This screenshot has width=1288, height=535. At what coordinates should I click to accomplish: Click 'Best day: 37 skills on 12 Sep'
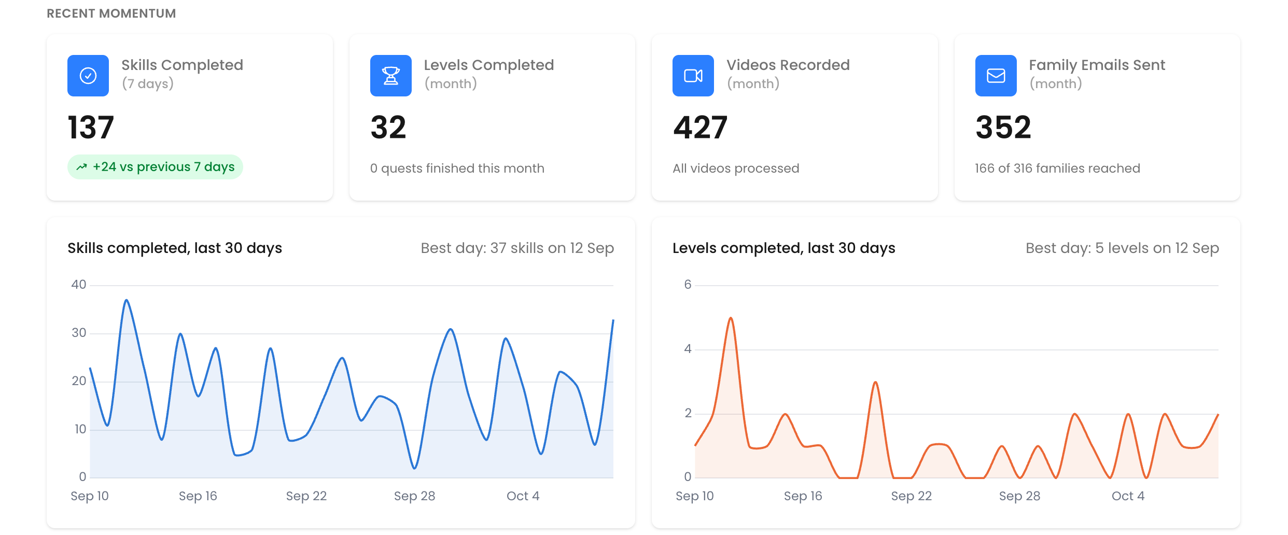coord(517,248)
